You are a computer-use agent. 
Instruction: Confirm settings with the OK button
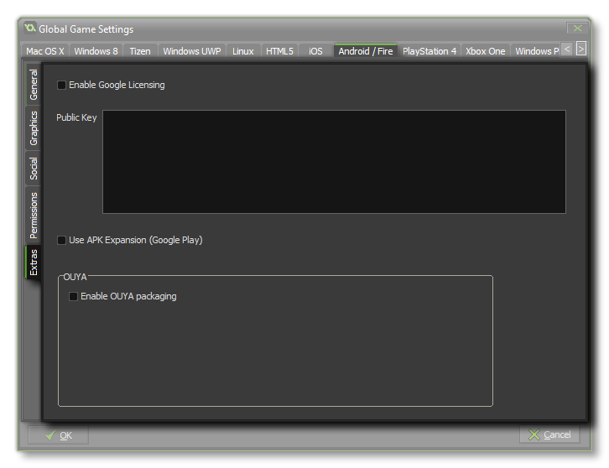pyautogui.click(x=58, y=435)
